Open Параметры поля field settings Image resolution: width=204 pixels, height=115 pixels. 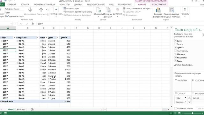[x=14, y=16]
